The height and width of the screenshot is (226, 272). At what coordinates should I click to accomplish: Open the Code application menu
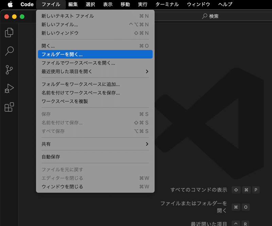(27, 4)
